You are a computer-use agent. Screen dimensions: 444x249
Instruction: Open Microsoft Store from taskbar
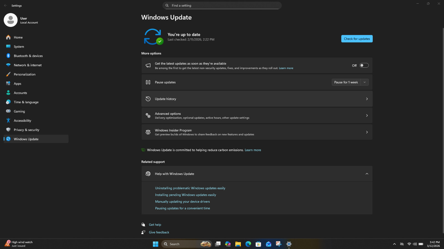tap(258, 244)
